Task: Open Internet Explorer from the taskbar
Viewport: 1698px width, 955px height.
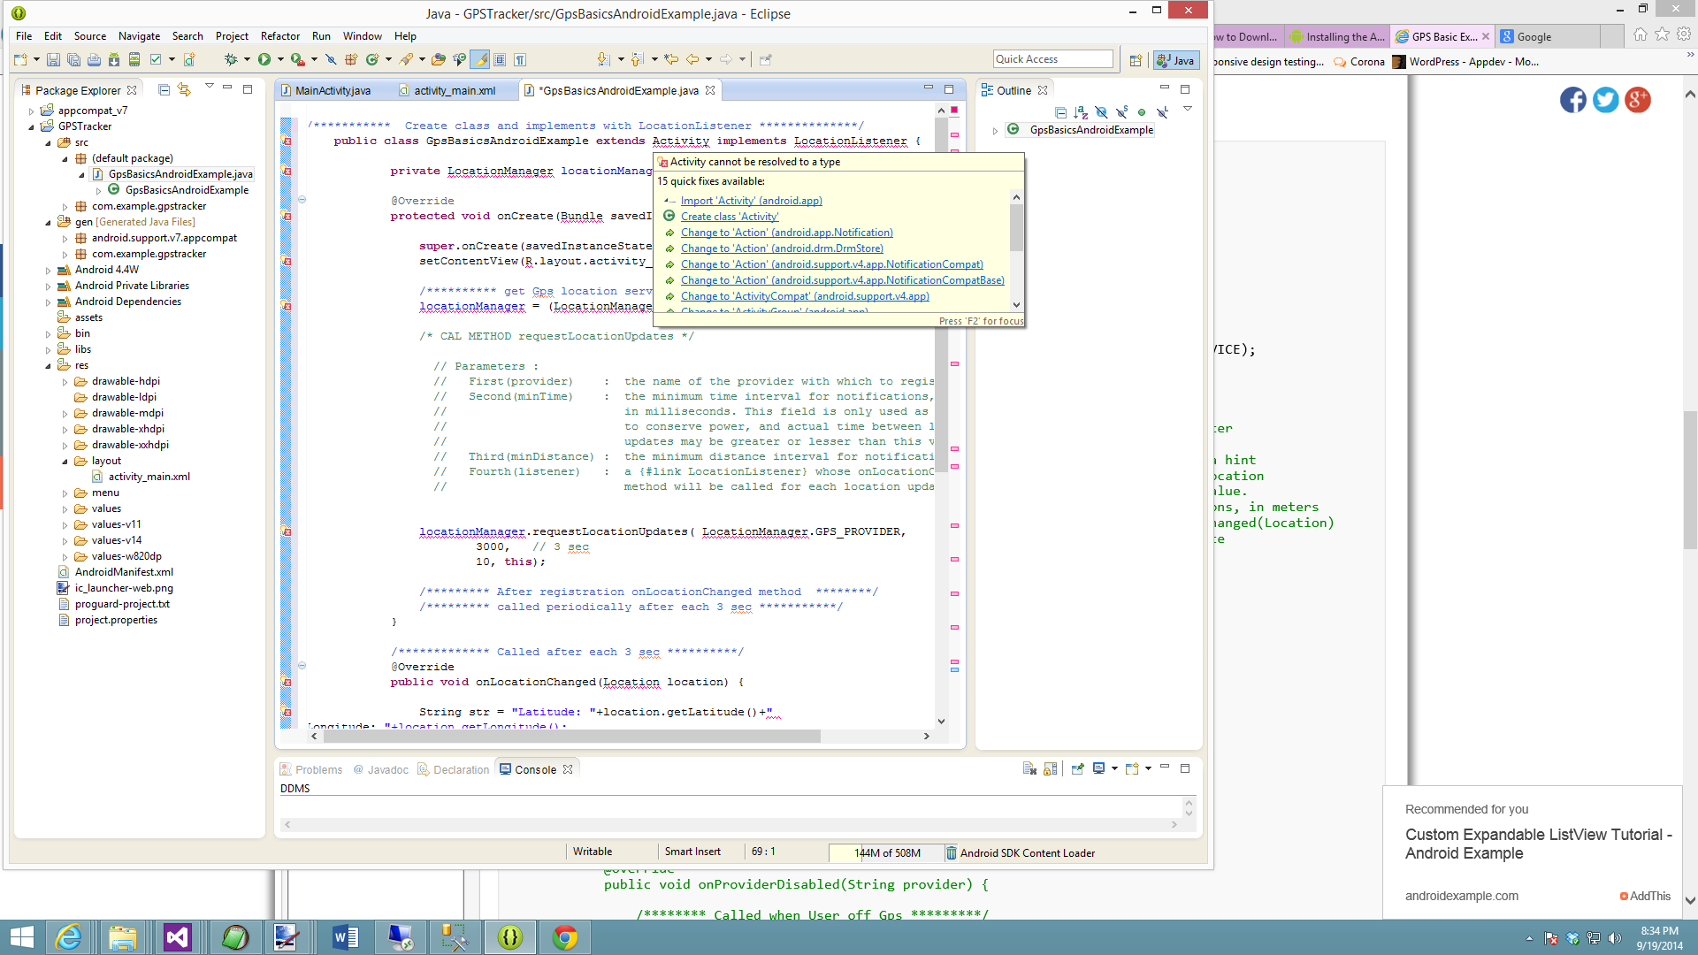Action: coord(68,936)
